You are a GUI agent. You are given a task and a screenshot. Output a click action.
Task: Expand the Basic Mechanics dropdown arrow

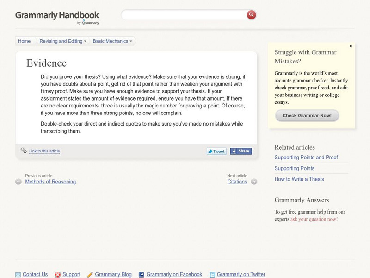pyautogui.click(x=131, y=41)
